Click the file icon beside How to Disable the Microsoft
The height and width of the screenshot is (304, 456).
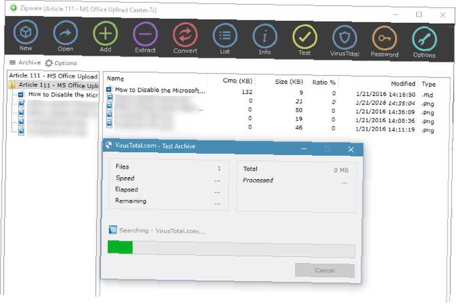[109, 89]
